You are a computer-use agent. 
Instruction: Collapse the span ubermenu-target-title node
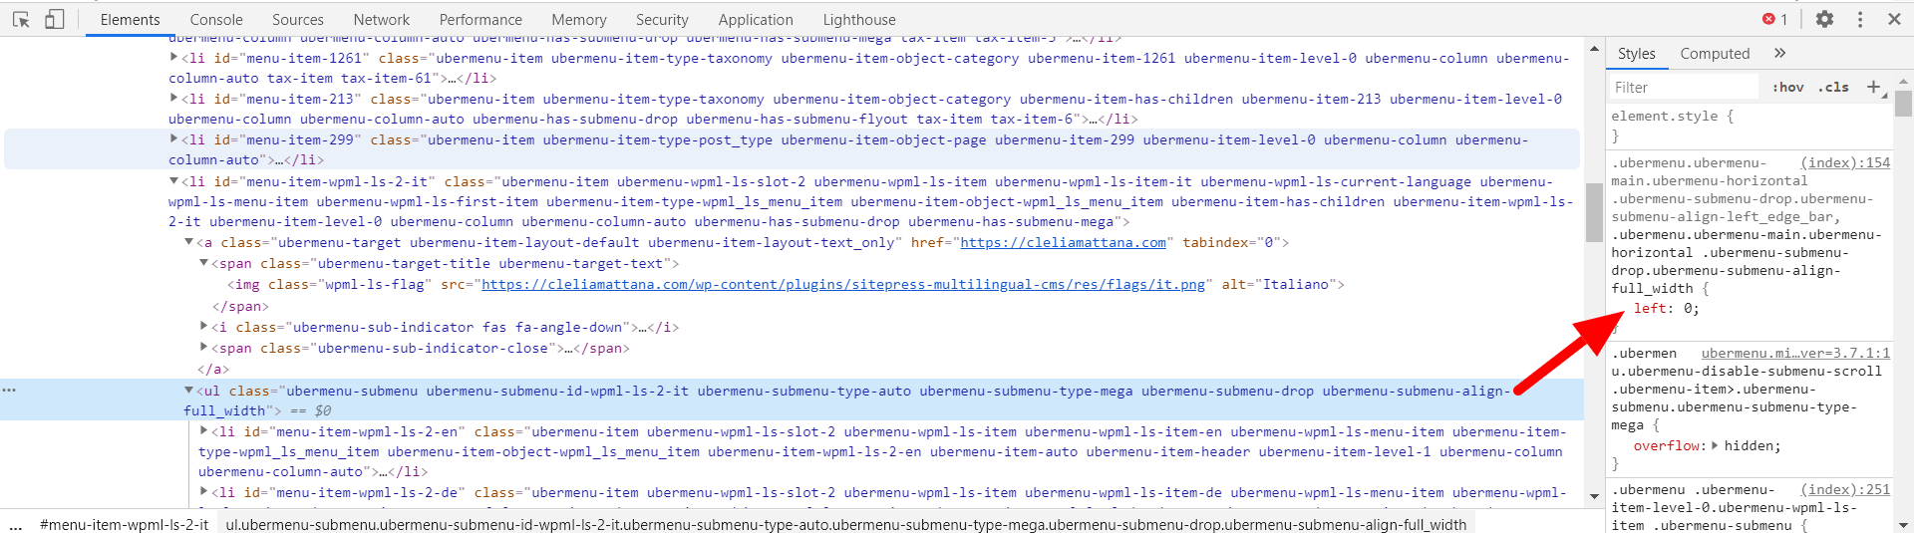pos(204,263)
